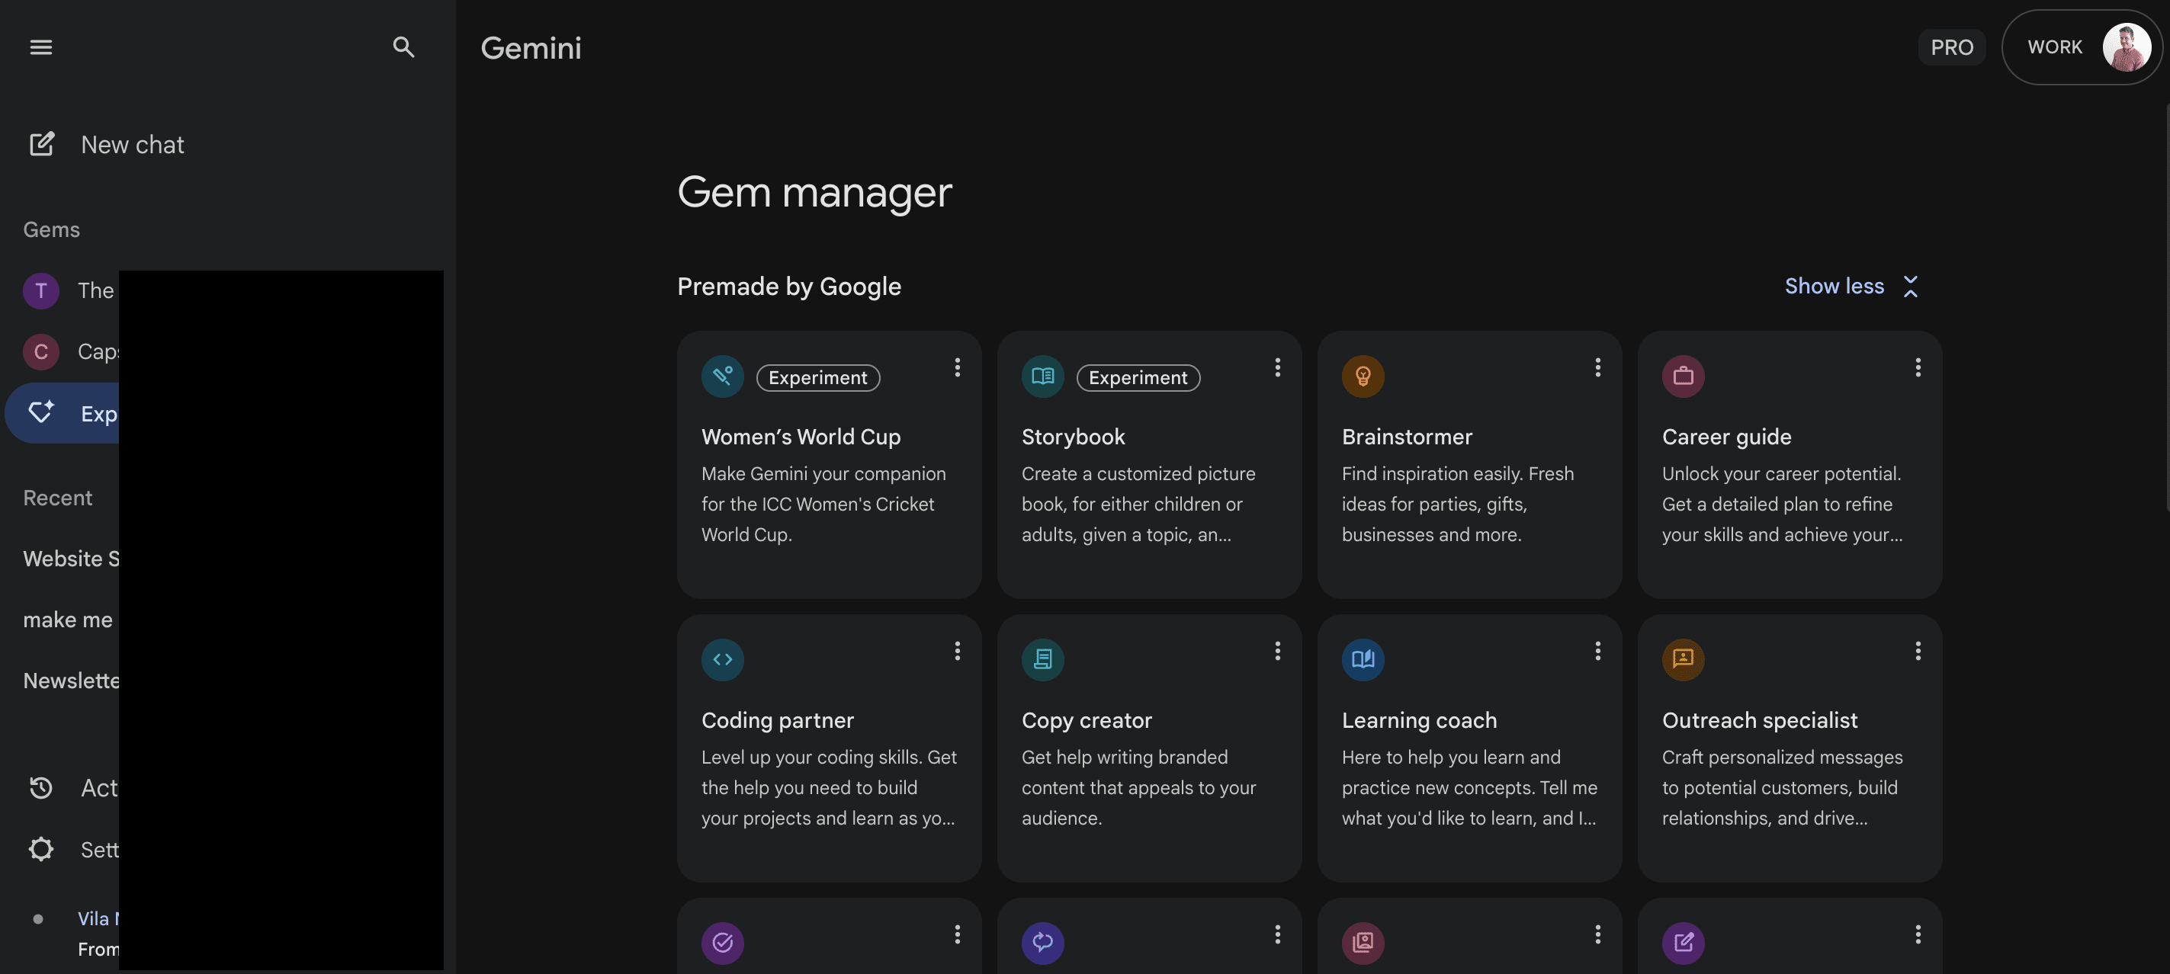Open Copy creator card options menu
Viewport: 2170px width, 974px height.
[1277, 651]
